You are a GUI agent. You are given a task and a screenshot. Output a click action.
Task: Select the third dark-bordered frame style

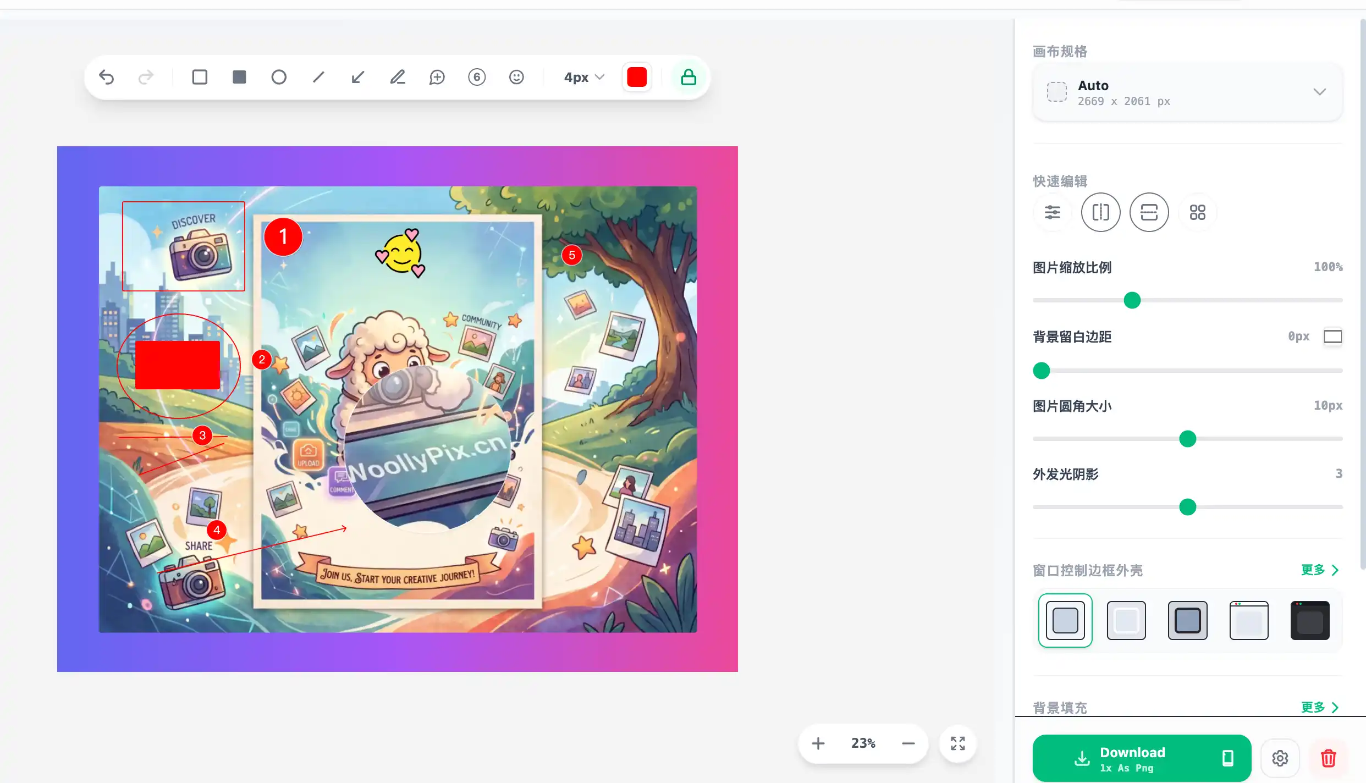coord(1188,620)
